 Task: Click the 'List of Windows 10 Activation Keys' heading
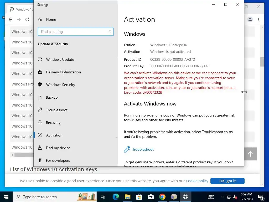pyautogui.click(x=54, y=169)
